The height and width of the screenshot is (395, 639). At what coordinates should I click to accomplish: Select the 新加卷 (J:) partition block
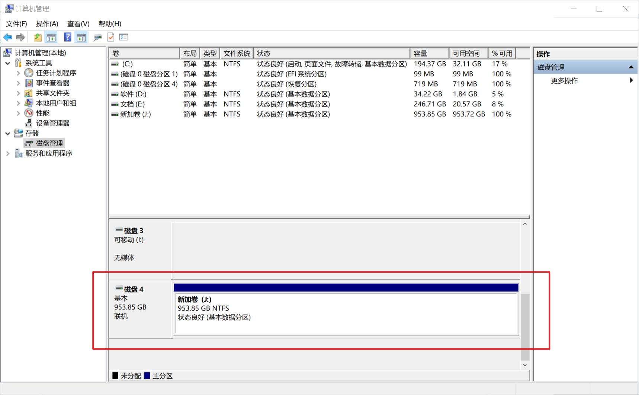(346, 312)
